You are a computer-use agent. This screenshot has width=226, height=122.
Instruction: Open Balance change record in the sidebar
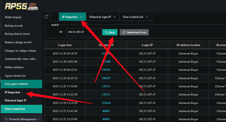18,42
